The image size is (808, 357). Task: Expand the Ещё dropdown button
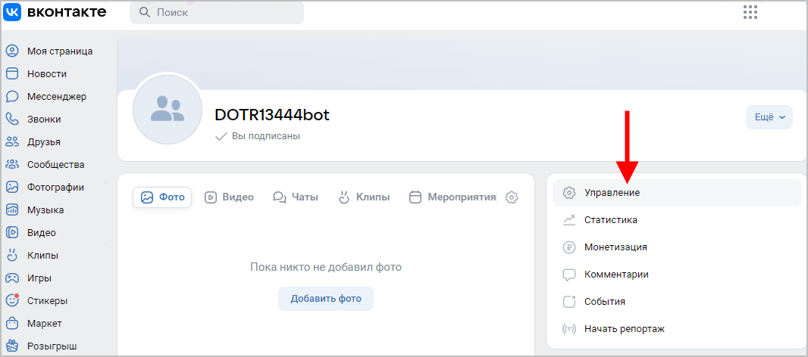click(x=769, y=117)
